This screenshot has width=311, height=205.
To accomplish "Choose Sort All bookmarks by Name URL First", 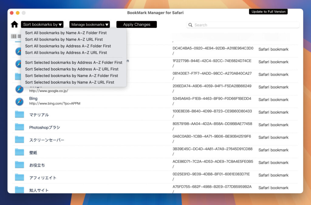I will [x=64, y=39].
